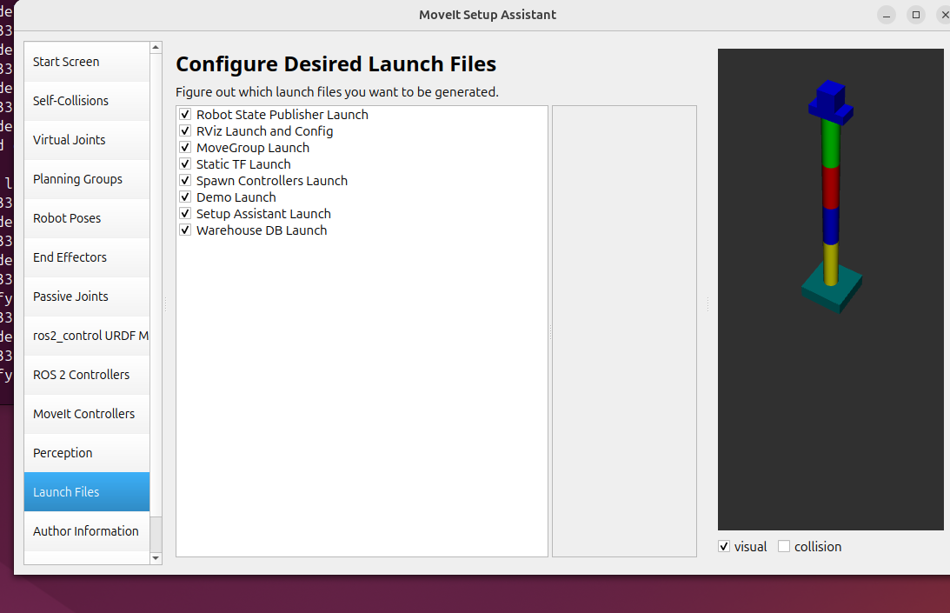This screenshot has width=950, height=613.
Task: Minimize the MoveIt Setup Assistant window
Action: click(x=887, y=15)
